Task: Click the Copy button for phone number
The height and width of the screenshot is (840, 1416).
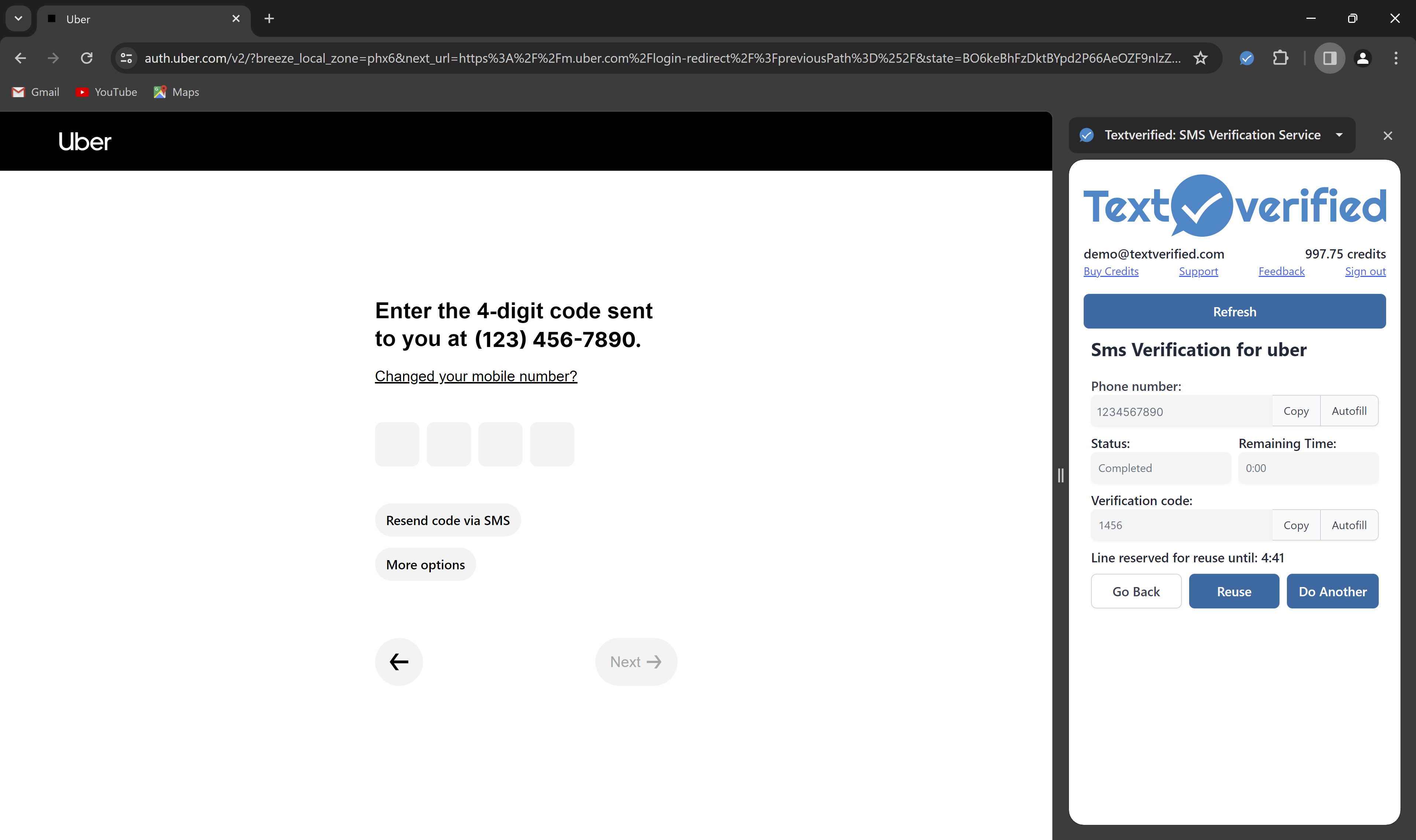Action: pos(1296,411)
